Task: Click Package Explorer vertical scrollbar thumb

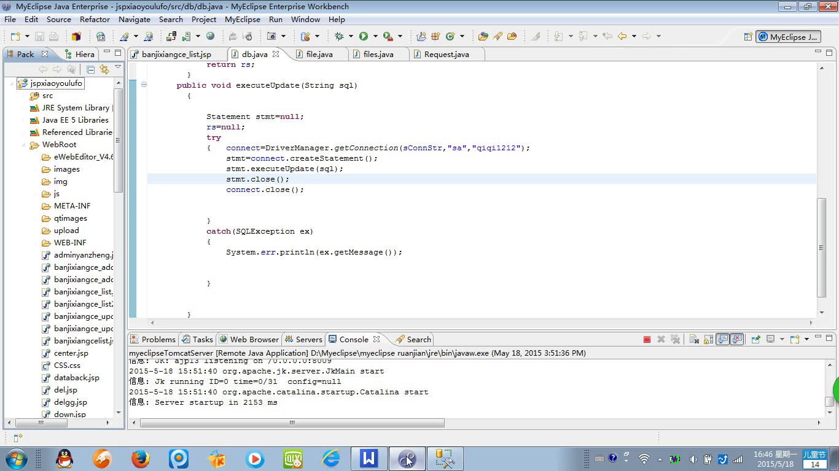Action: (x=119, y=140)
